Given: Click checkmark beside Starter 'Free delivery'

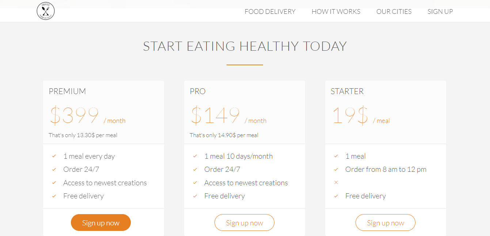Looking at the screenshot, I should [x=336, y=196].
